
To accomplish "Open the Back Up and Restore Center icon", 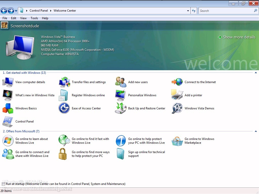I will pos(121,108).
